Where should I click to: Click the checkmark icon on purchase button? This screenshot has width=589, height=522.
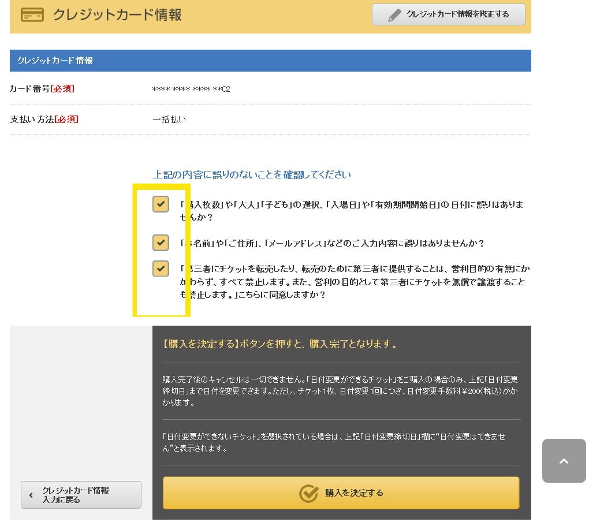[x=309, y=493]
